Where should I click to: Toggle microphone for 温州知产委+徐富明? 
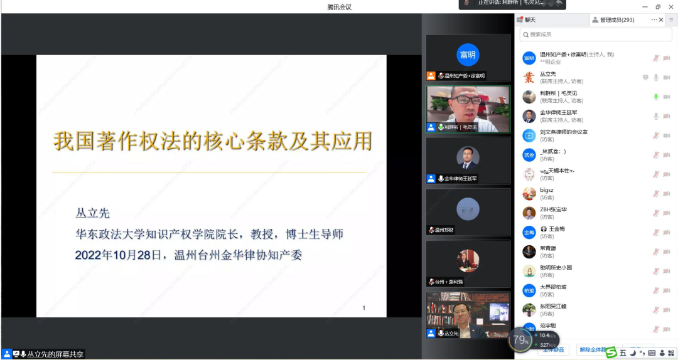[x=656, y=58]
